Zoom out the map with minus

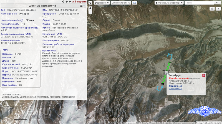[90, 12]
